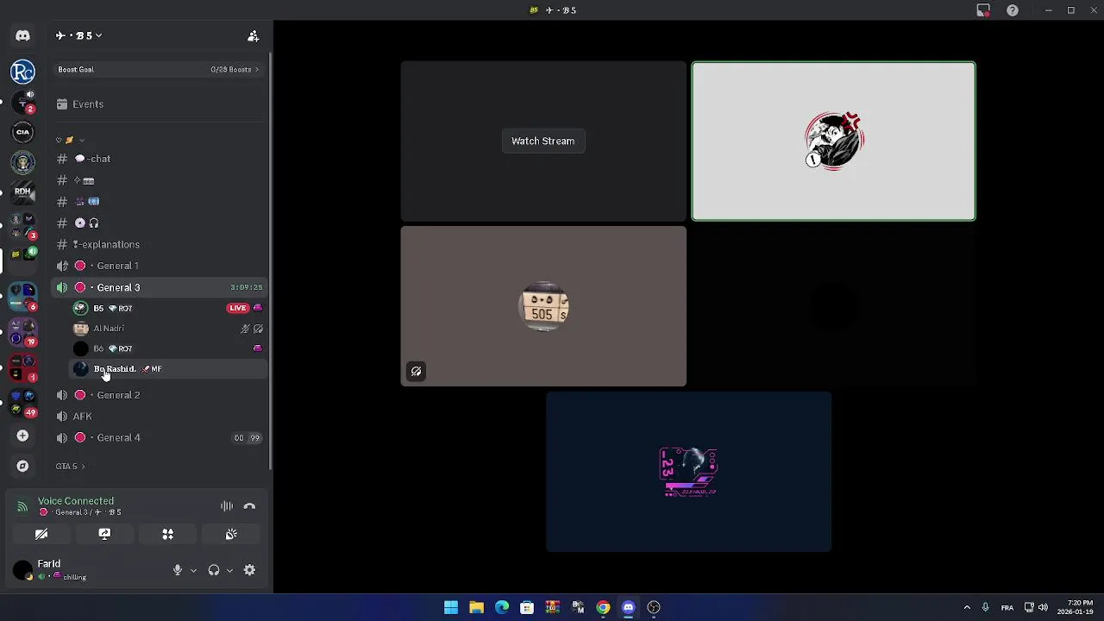Open output device arrow beside headphones
This screenshot has height=621, width=1104.
click(x=229, y=570)
